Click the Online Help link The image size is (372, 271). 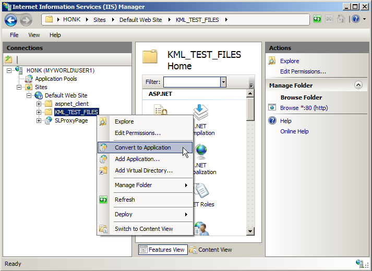(294, 131)
